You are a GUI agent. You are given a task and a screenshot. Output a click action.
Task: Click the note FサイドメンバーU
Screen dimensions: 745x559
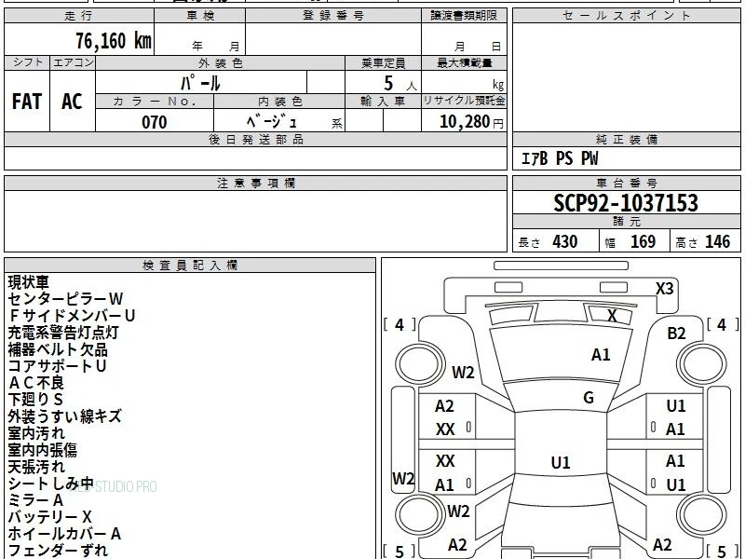(72, 316)
